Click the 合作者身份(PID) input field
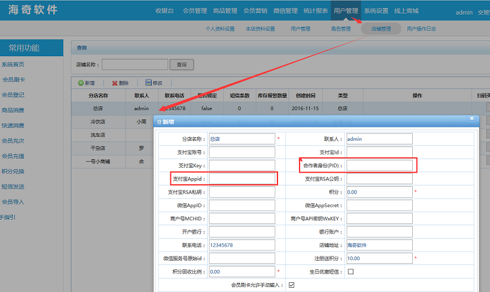490x292 pixels. [379, 165]
